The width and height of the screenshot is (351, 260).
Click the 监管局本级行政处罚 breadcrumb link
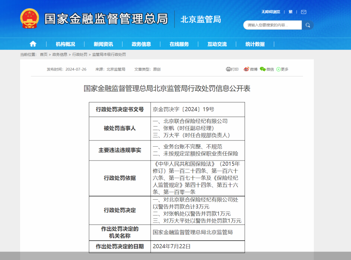109,54
